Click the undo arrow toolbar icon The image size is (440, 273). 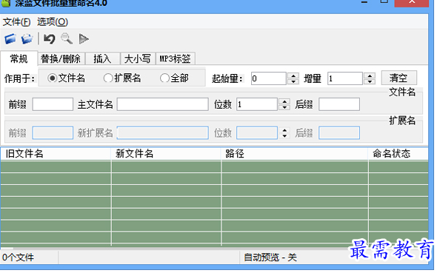point(50,38)
